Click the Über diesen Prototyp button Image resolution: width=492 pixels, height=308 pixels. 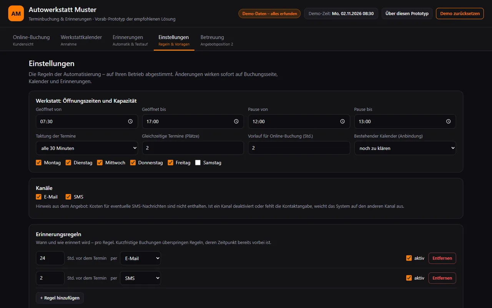pyautogui.click(x=407, y=13)
